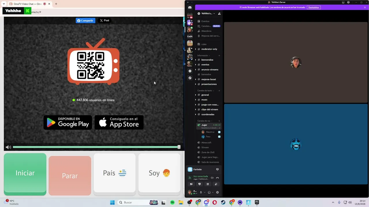Open microphone input options arrow
The width and height of the screenshot is (369, 207).
click(x=205, y=192)
